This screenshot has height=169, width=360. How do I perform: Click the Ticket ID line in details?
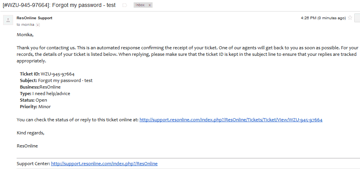pos(47,74)
